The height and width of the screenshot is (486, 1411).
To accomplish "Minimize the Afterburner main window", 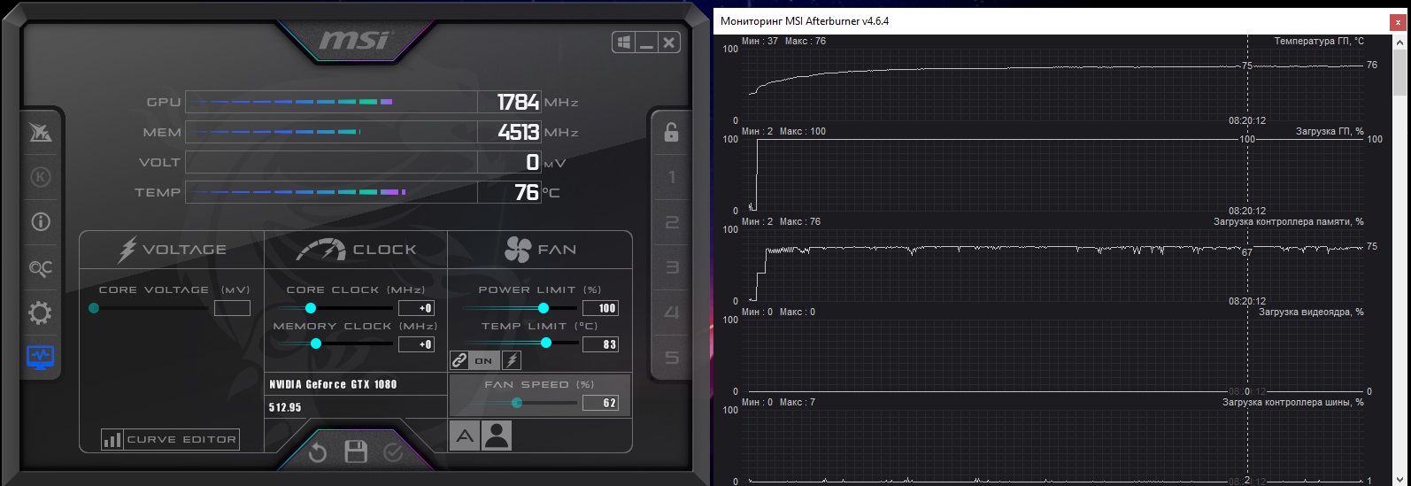I will pos(646,42).
